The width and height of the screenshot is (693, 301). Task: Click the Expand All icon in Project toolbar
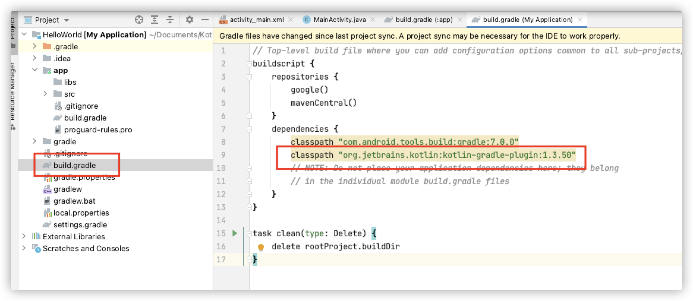tap(154, 20)
